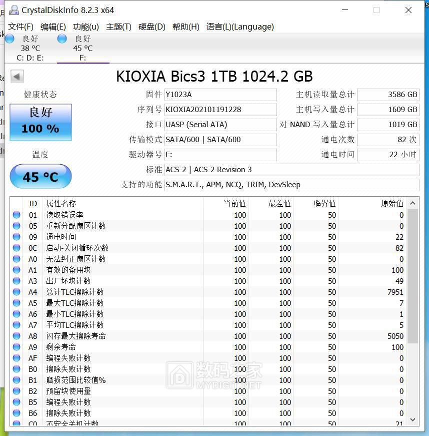The width and height of the screenshot is (429, 436).
Task: Switch to the 45 °C F: disk tab
Action: [x=83, y=48]
